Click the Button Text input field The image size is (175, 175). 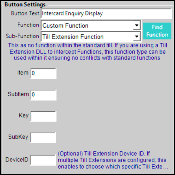(106, 14)
